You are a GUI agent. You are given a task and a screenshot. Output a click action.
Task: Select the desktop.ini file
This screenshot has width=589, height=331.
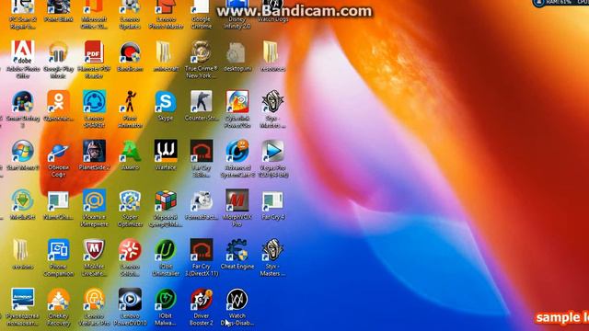pos(237,56)
